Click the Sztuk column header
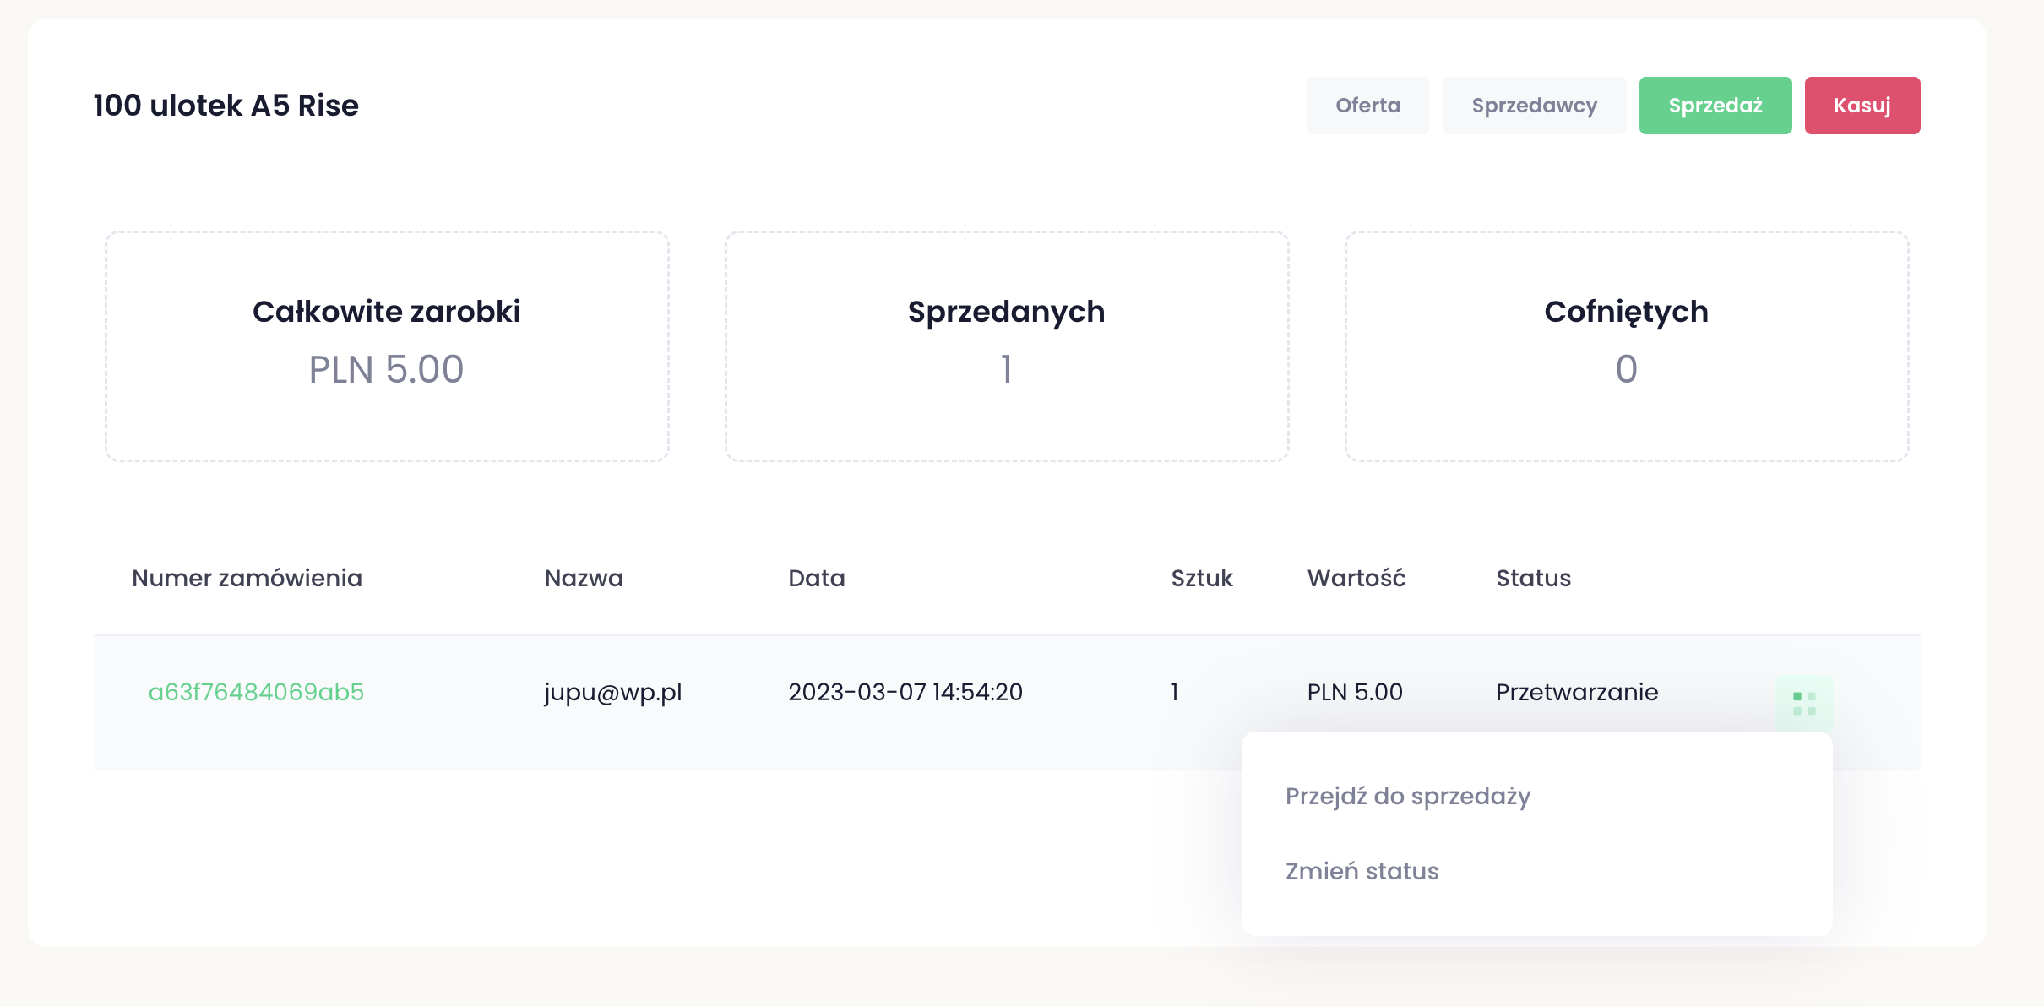This screenshot has height=1007, width=2044. [1201, 578]
